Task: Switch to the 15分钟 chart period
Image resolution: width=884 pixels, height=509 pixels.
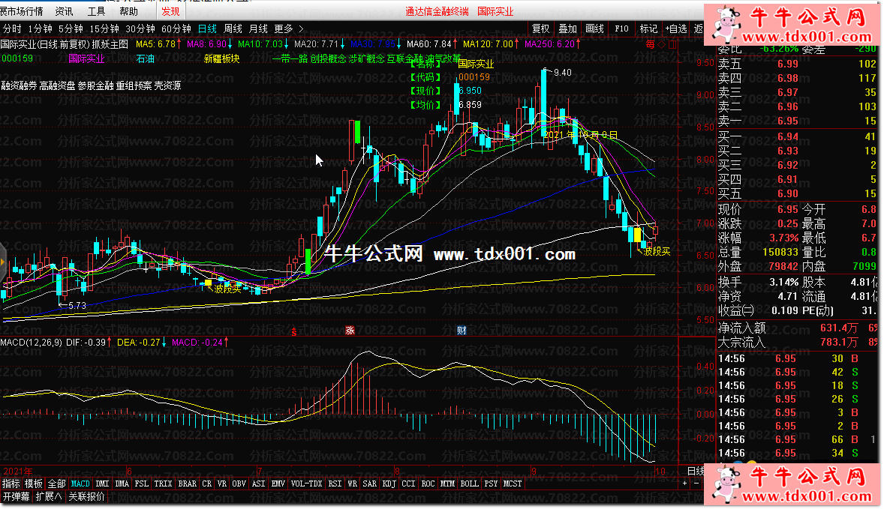Action: (104, 28)
